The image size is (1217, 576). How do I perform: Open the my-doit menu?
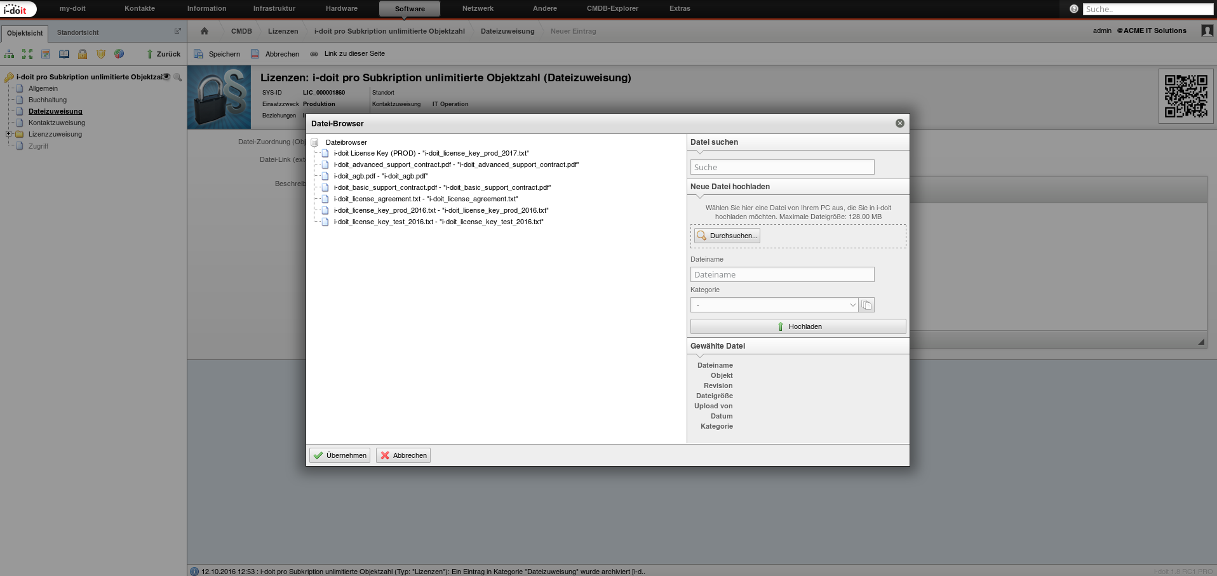click(72, 8)
